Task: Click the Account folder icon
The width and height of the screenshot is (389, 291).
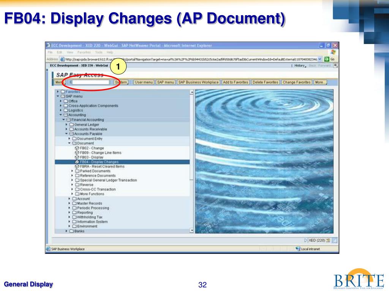Action: [74, 199]
